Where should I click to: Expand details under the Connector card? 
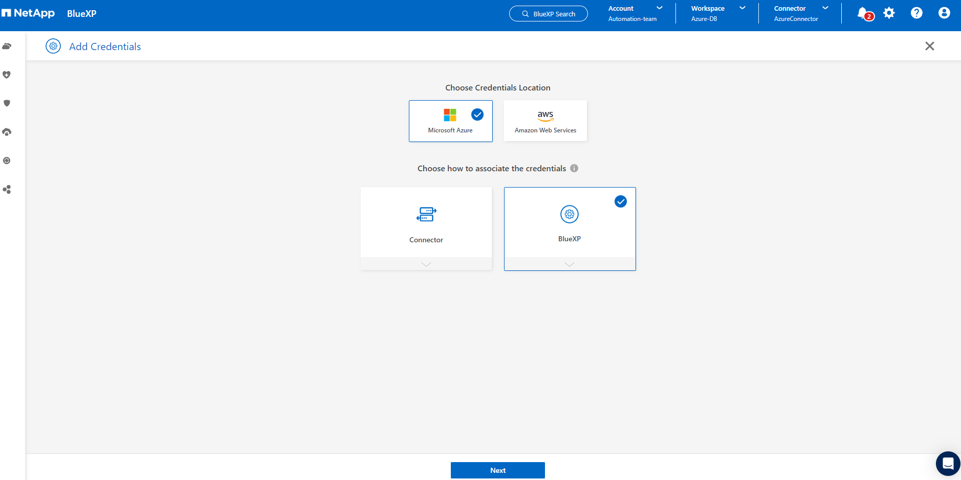pyautogui.click(x=426, y=264)
